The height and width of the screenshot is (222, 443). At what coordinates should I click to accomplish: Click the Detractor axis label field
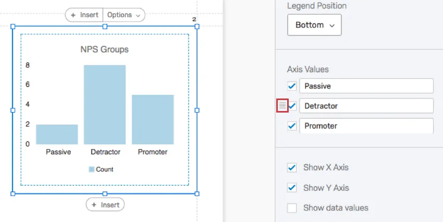[366, 106]
